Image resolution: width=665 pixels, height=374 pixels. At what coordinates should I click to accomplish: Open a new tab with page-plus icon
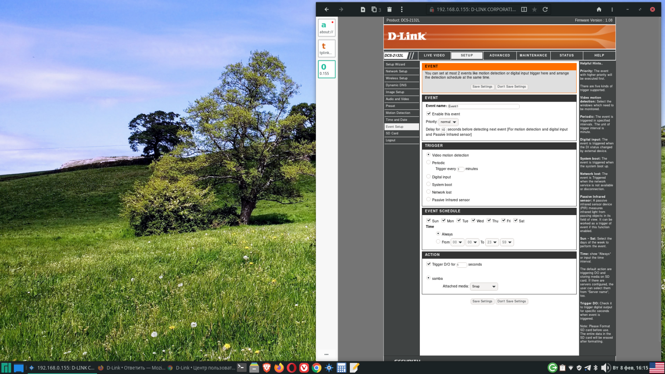(363, 10)
